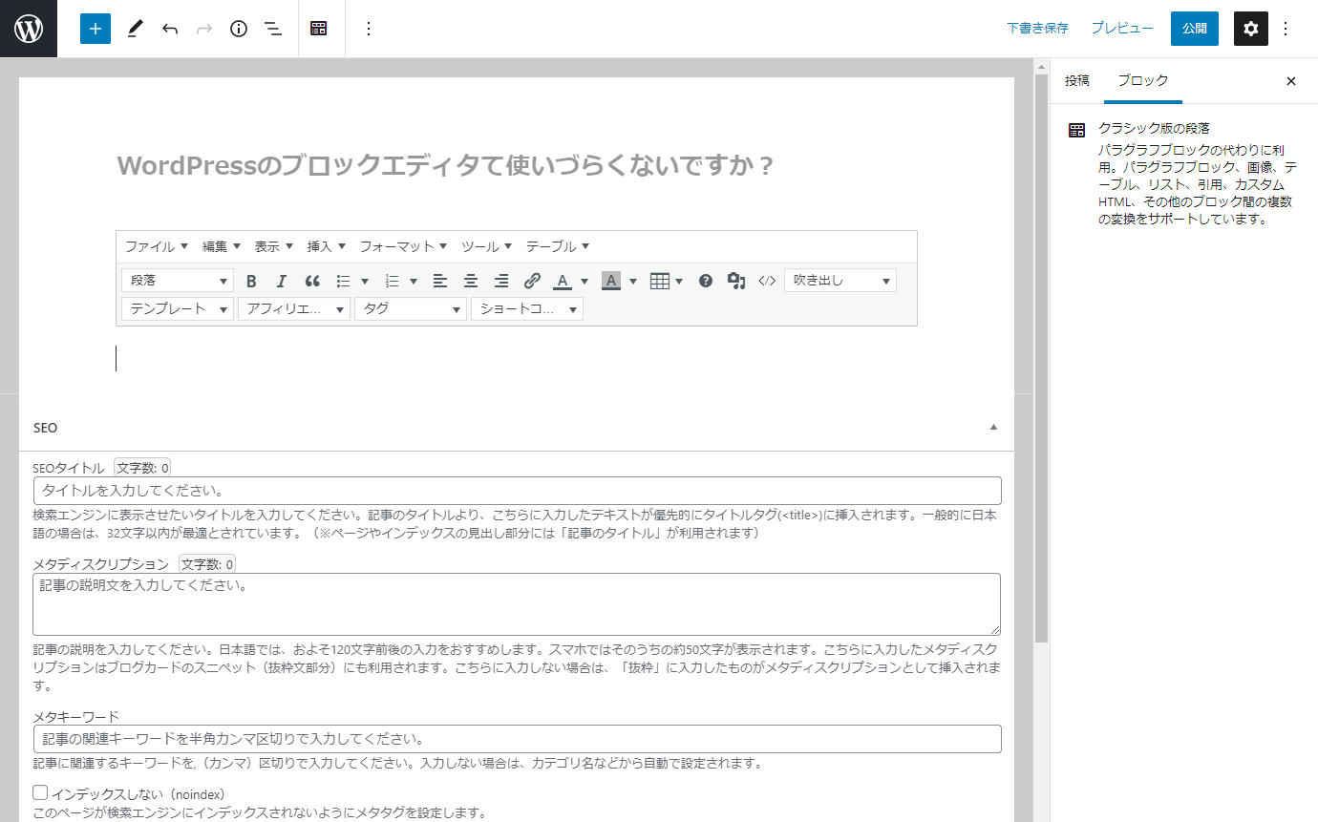This screenshot has width=1318, height=822.
Task: Insert a numbered list
Action: tap(392, 281)
